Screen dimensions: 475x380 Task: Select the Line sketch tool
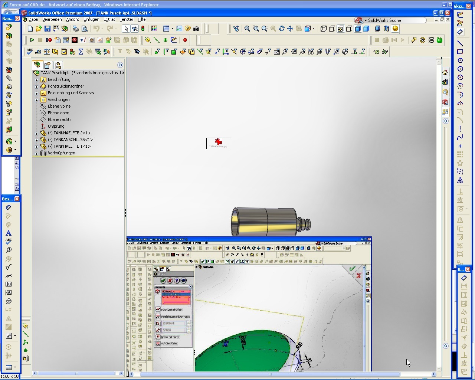click(460, 43)
